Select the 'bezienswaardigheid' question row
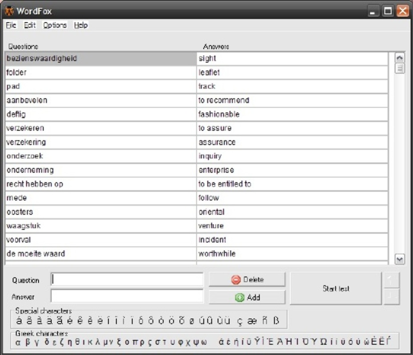The height and width of the screenshot is (355, 413). point(100,59)
